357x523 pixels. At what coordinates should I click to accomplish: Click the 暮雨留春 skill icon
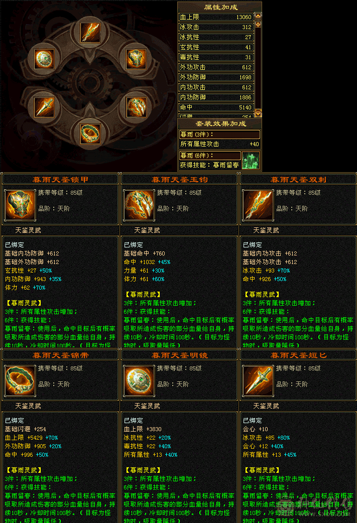[251, 160]
